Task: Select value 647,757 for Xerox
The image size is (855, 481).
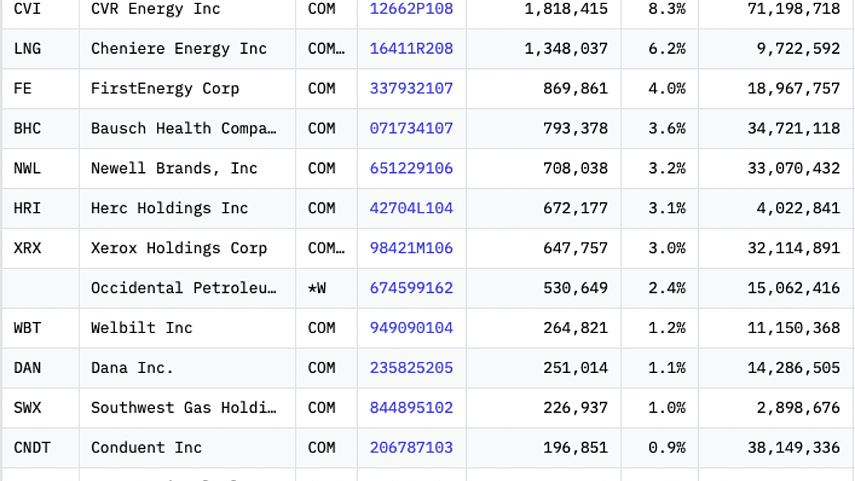Action: 575,248
